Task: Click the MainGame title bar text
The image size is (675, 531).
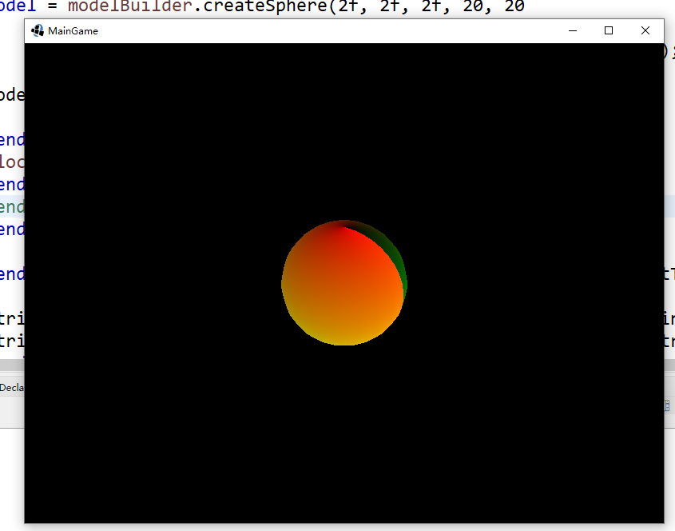Action: click(73, 31)
